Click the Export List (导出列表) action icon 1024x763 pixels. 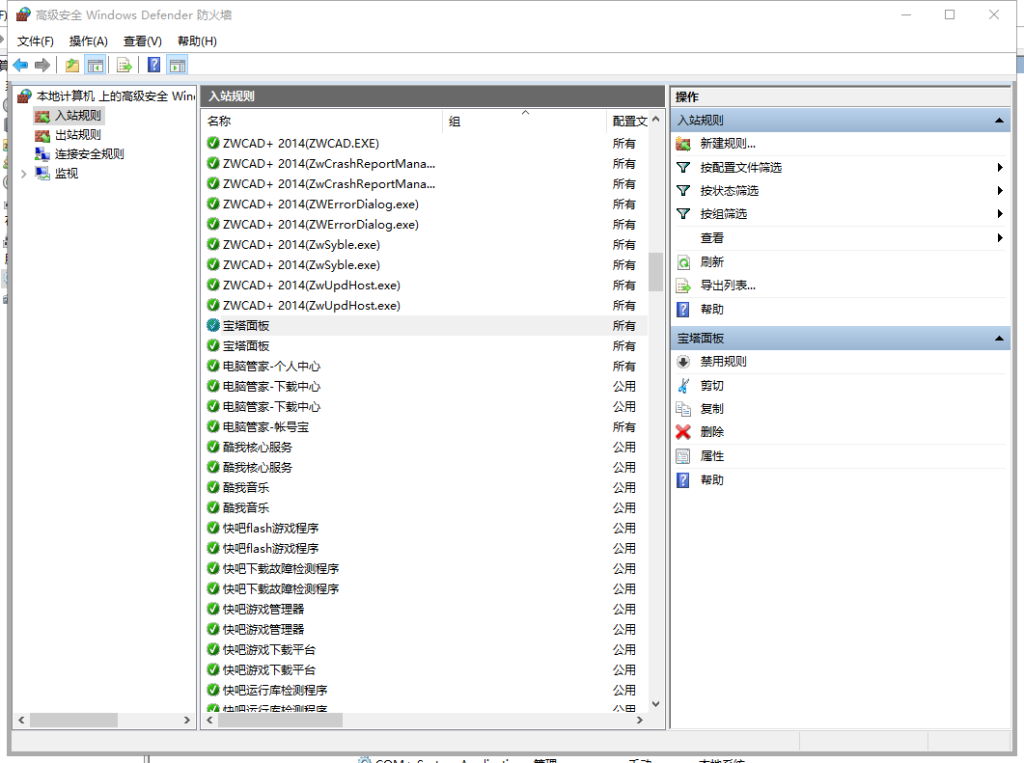pyautogui.click(x=683, y=286)
